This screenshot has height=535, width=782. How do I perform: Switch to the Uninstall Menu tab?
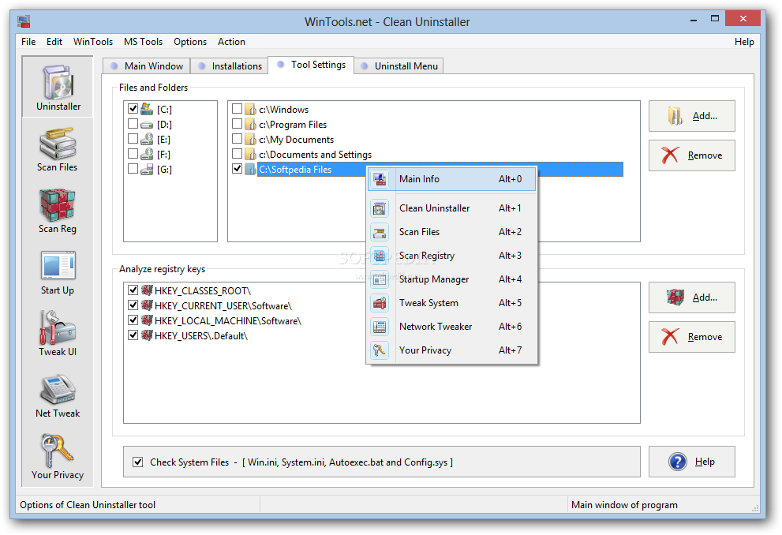(398, 65)
